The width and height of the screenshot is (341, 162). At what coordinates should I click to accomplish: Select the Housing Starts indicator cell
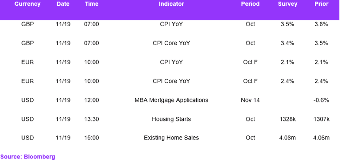point(171,119)
